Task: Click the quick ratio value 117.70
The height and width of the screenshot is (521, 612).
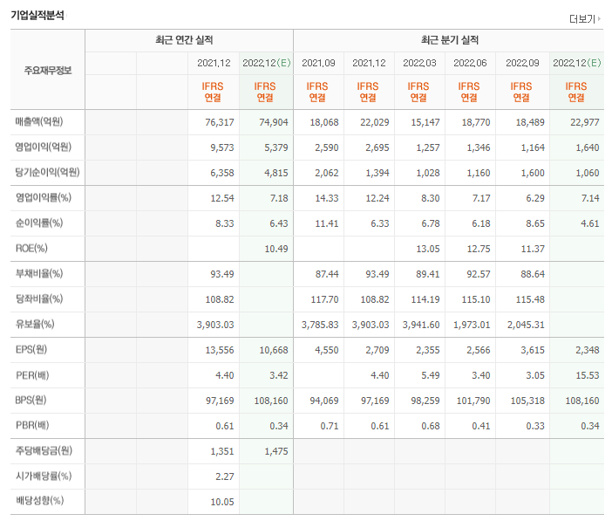Action: (324, 299)
